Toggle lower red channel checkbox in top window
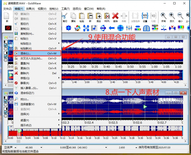 [x=6, y=57]
